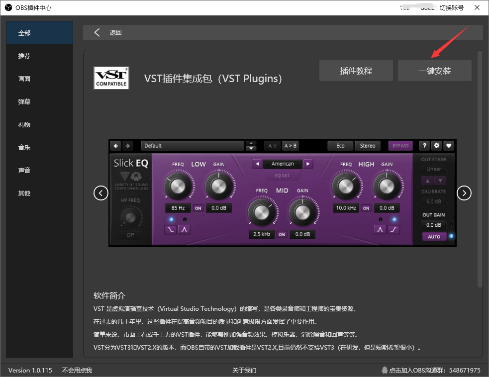
Task: Click the 返回 back label
Action: point(116,33)
